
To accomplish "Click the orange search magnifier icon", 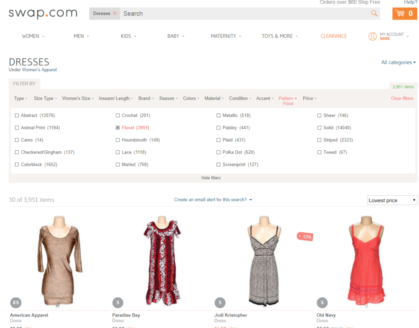I will click(374, 14).
